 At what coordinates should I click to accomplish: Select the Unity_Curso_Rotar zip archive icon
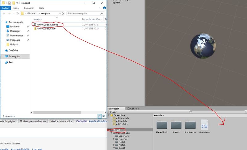pyautogui.click(x=35, y=28)
